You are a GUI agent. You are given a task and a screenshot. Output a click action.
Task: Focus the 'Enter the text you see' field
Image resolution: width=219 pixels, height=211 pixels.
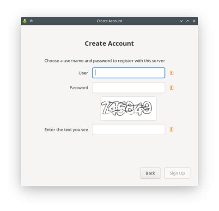(128, 130)
